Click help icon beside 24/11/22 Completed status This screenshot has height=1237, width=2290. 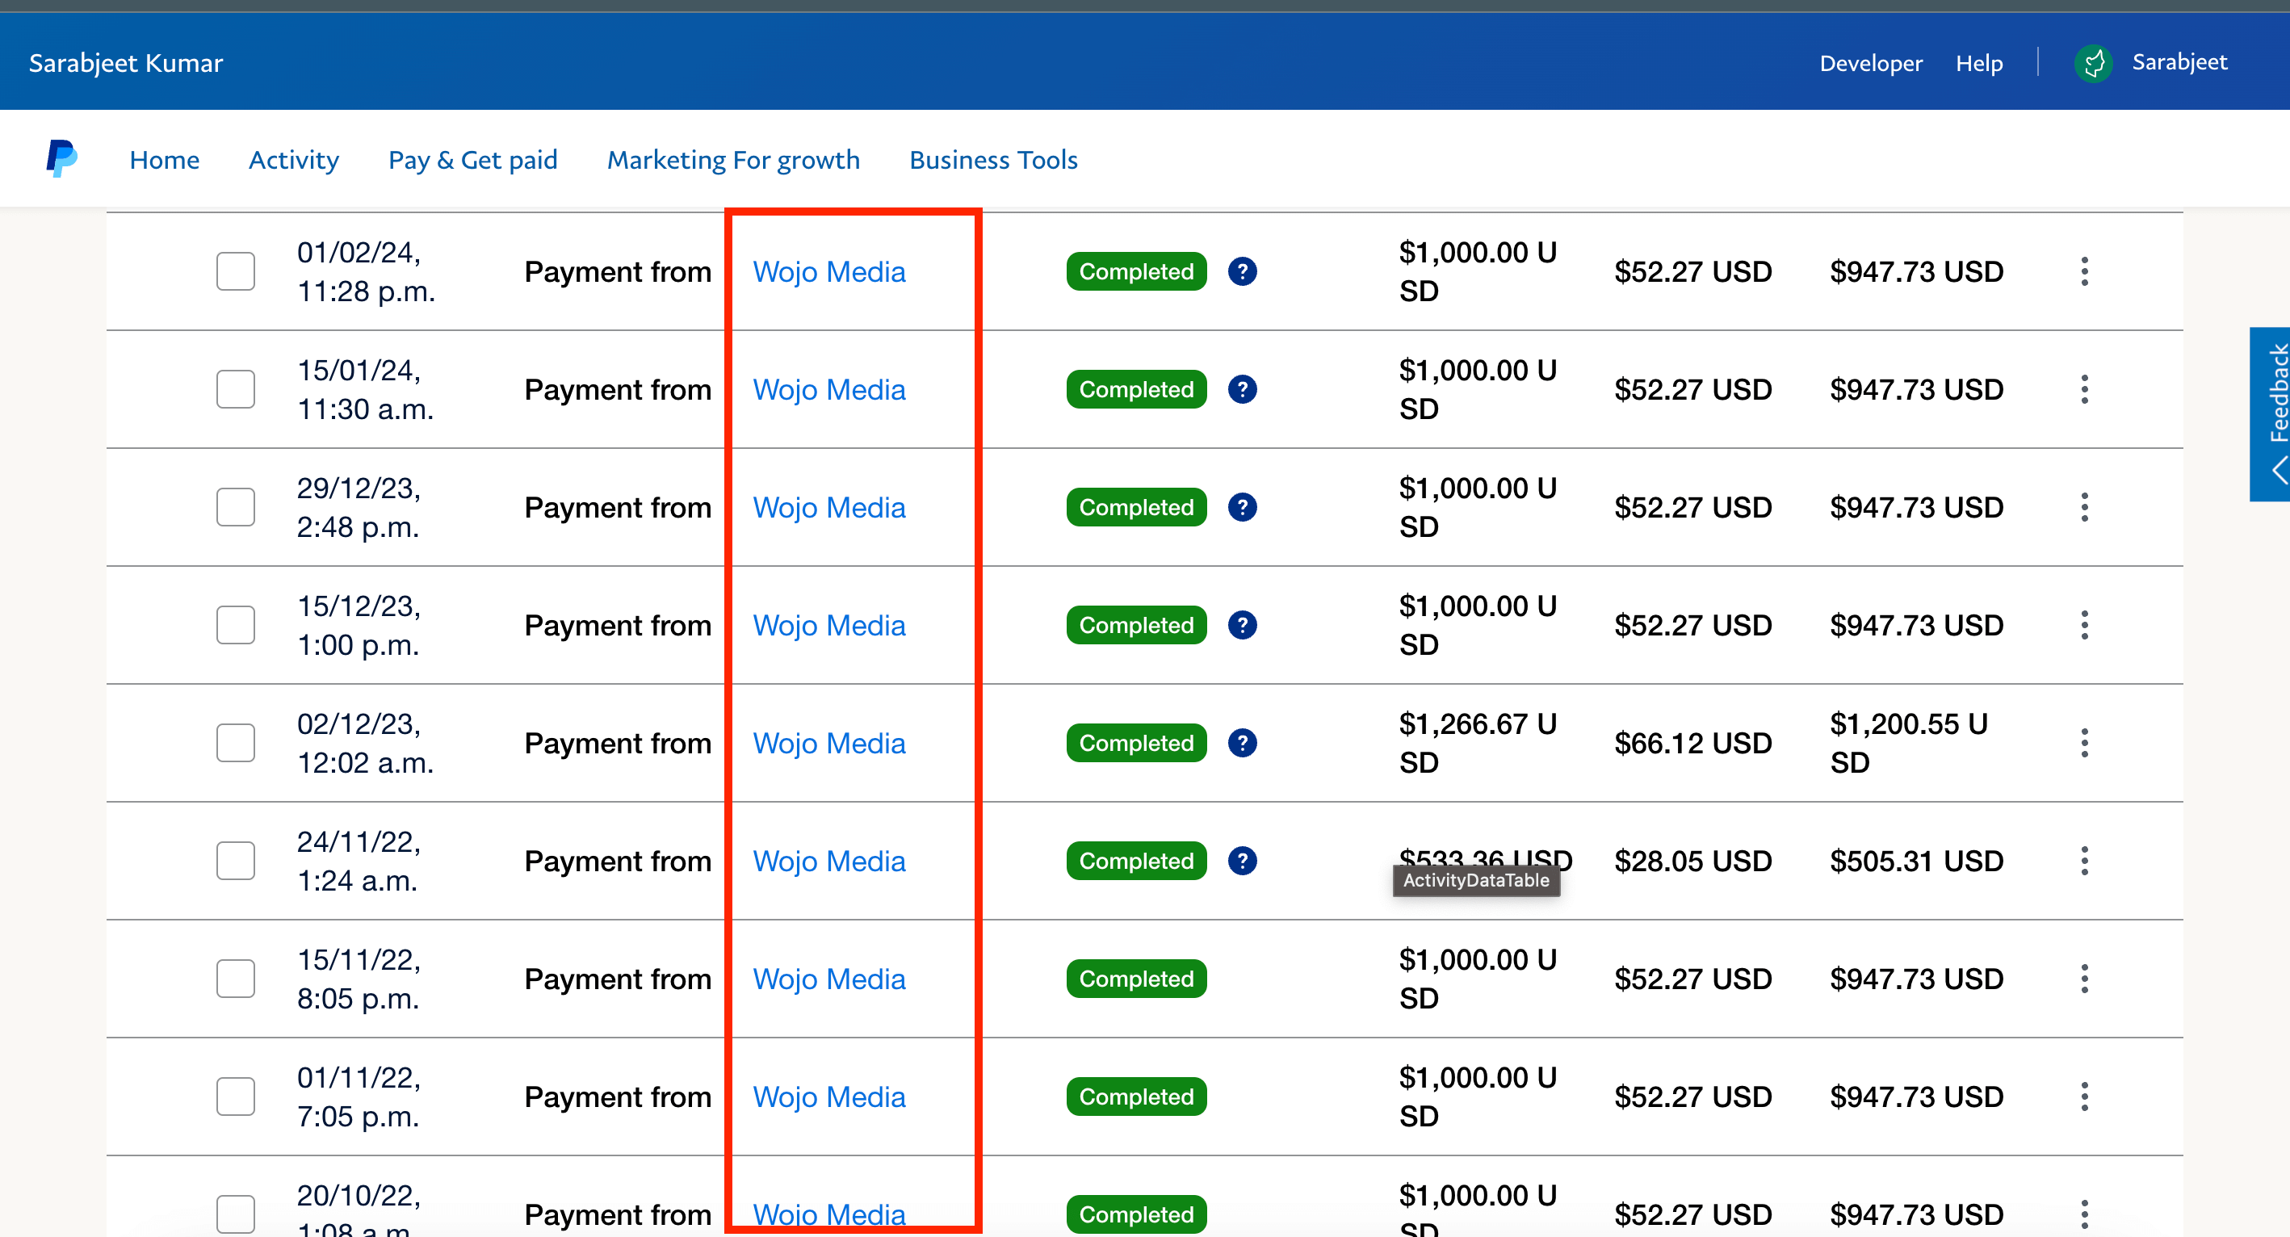(x=1242, y=861)
